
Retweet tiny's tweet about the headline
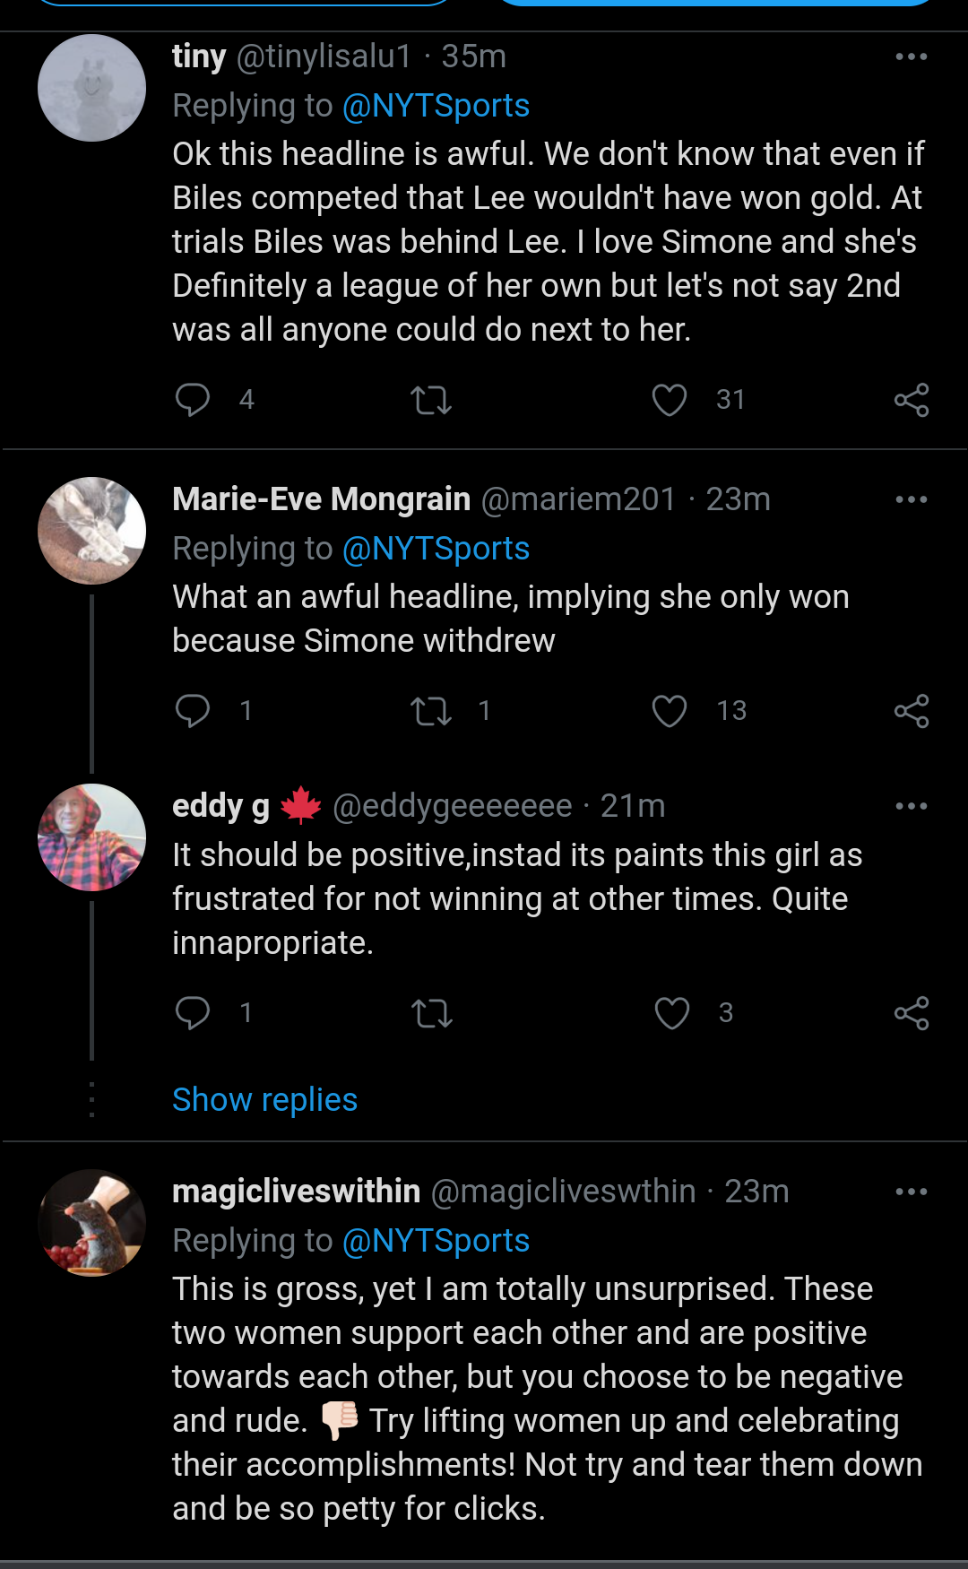click(x=431, y=400)
